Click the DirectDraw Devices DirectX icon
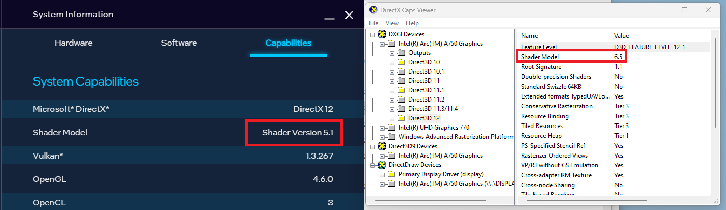 382,165
